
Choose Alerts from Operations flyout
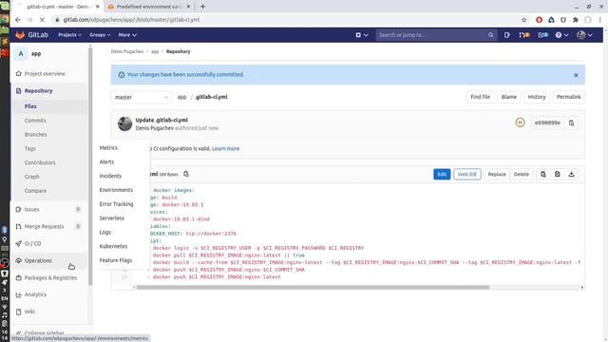point(106,161)
